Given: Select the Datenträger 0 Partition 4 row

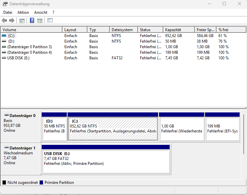Looking at the screenshot, I should coord(123,52).
